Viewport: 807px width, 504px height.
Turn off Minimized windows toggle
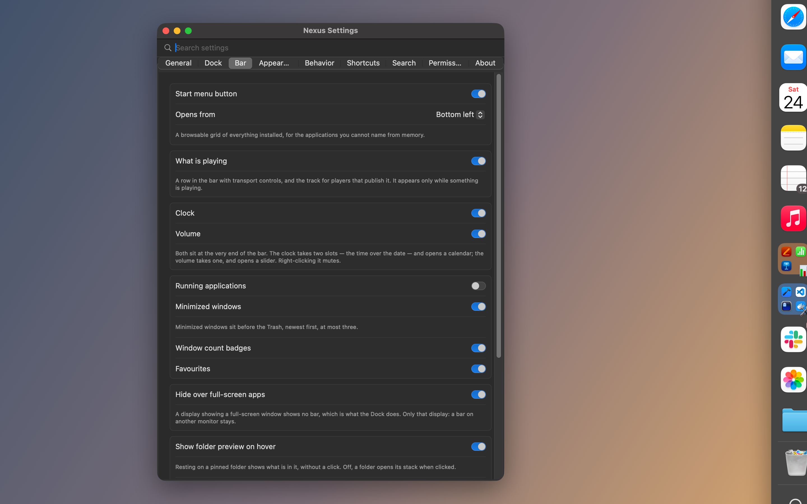click(478, 307)
